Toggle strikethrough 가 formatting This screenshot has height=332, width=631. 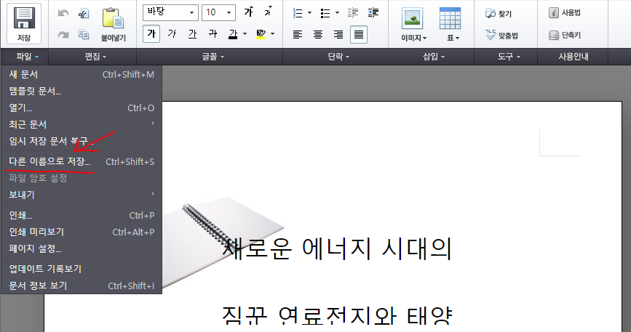(213, 33)
